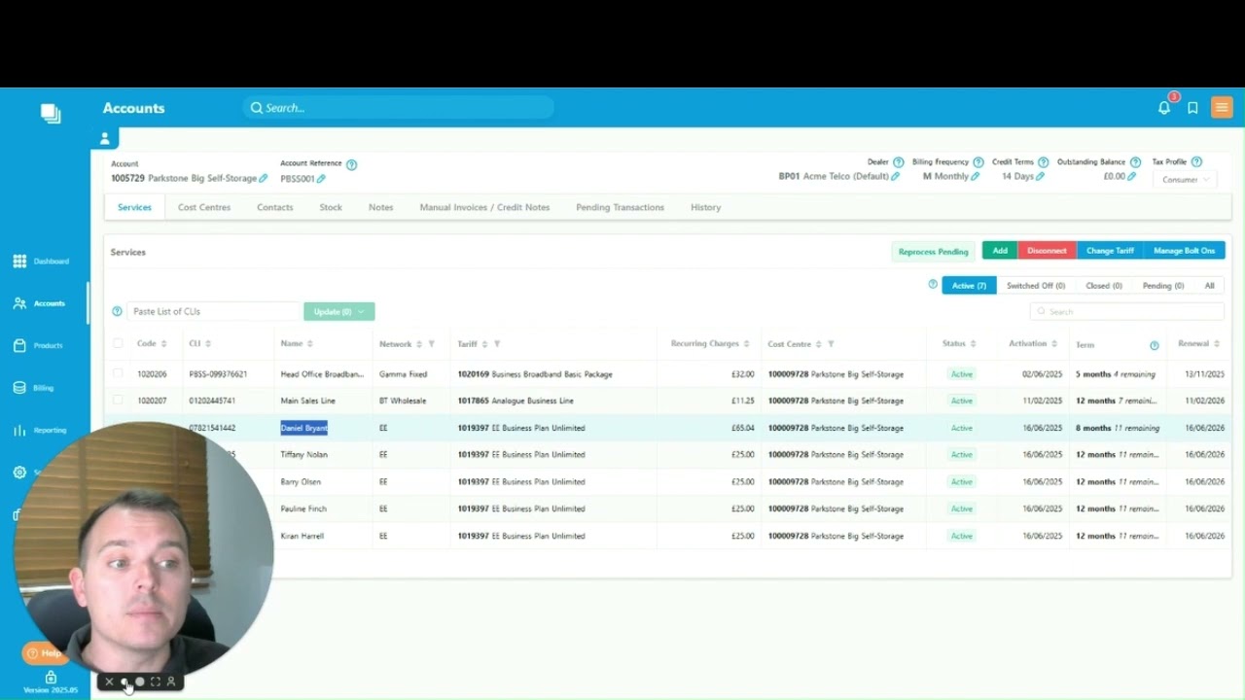This screenshot has height=700, width=1245.
Task: Edit the account name pencil icon
Action: [264, 178]
